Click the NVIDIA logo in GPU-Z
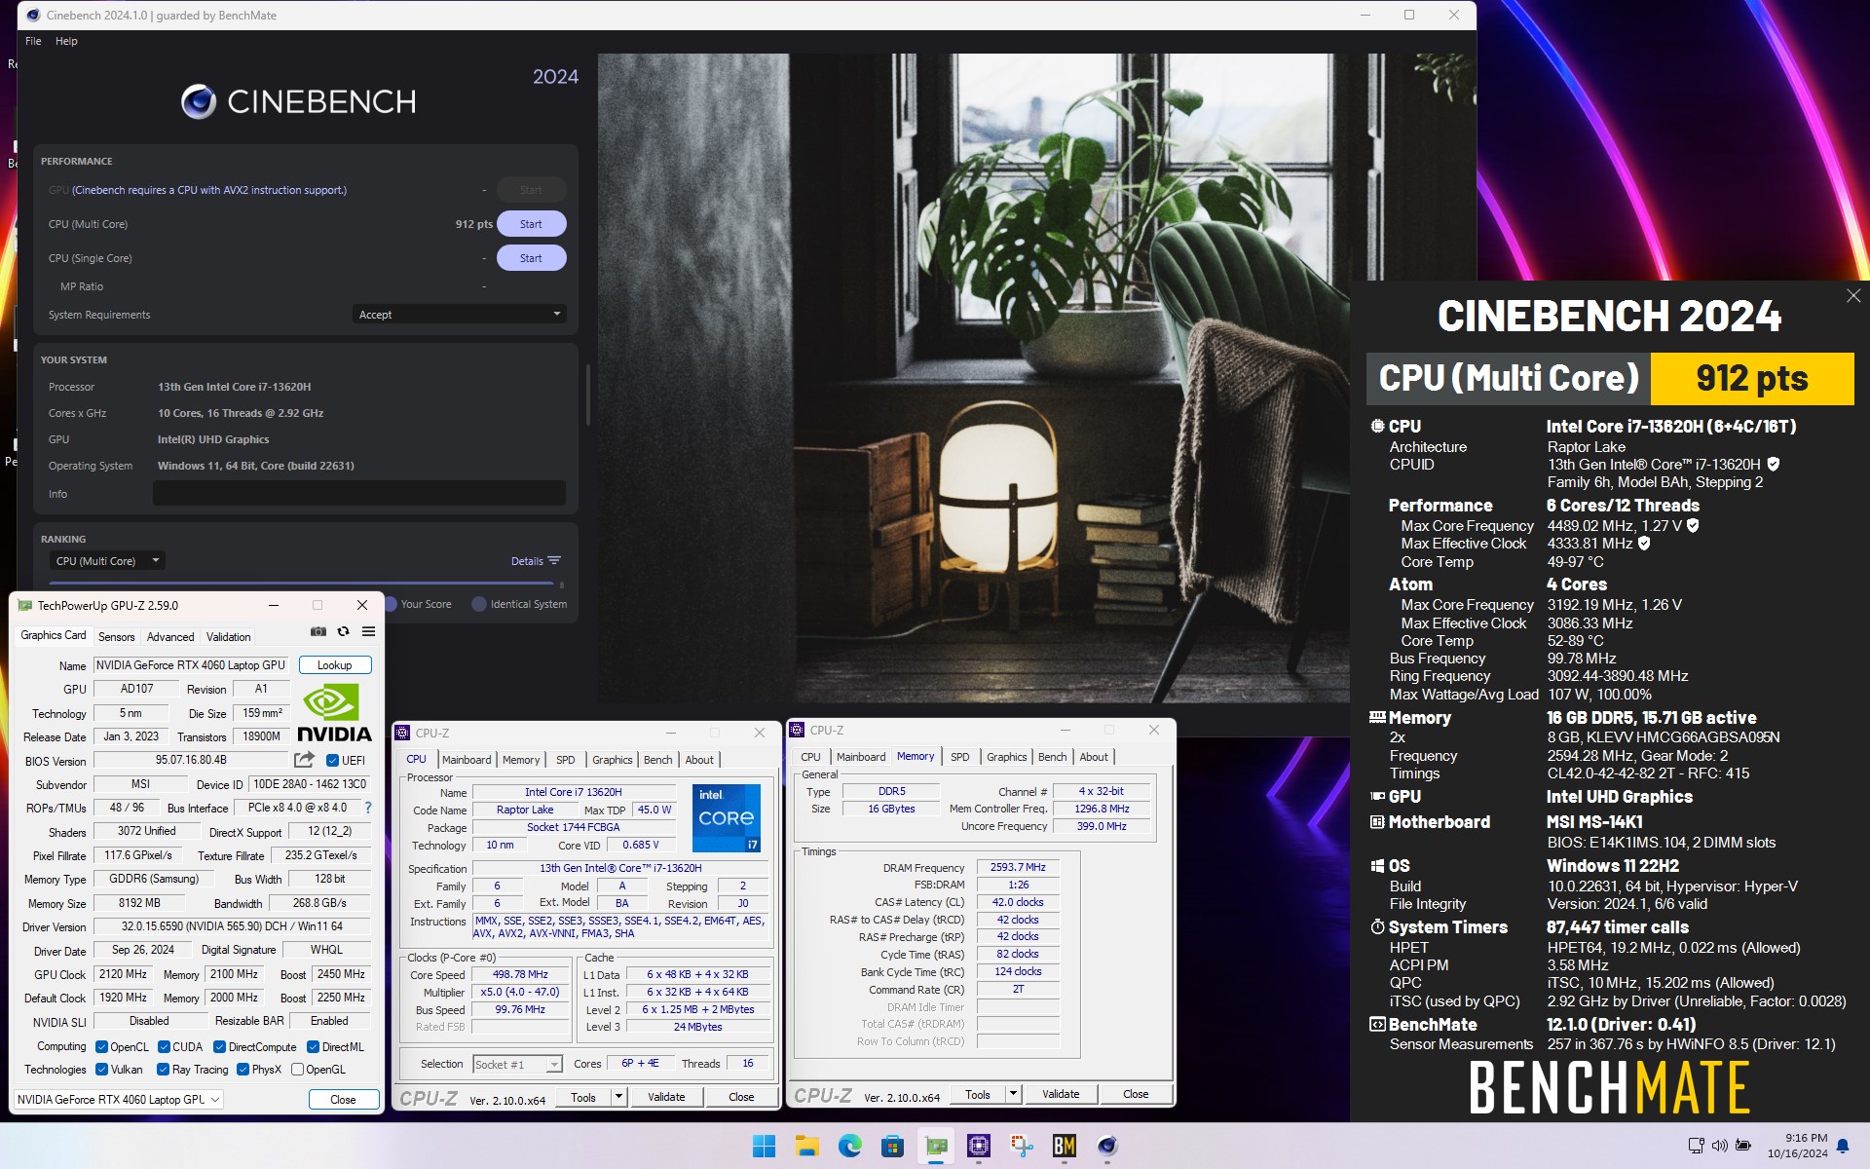1870x1169 pixels. (x=334, y=713)
